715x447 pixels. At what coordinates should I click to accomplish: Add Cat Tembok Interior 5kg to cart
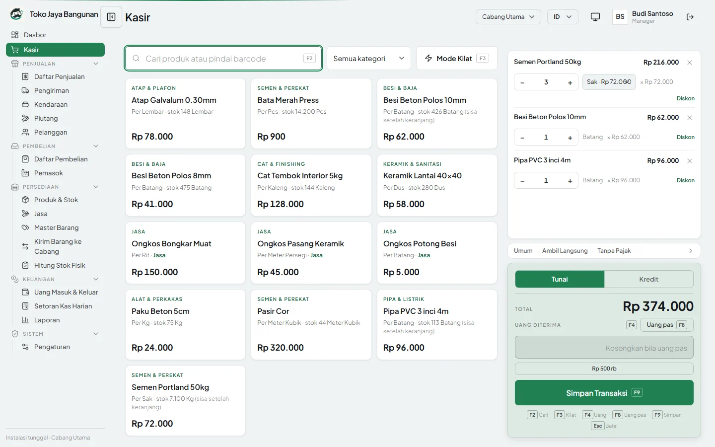311,185
